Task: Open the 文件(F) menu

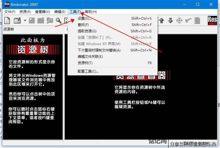Action: tap(10, 12)
